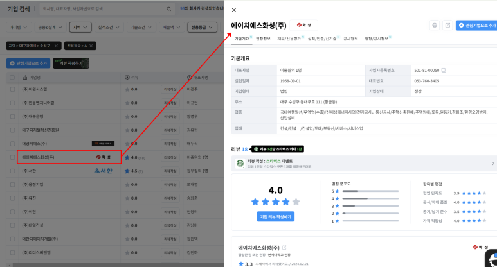Screen dimensions: 497x267
Task: Click the chat mascot icon at bottom right
Action: [491, 258]
